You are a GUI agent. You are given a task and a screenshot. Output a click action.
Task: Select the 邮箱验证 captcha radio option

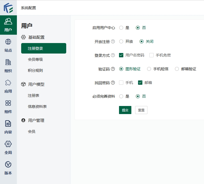pos(177,69)
